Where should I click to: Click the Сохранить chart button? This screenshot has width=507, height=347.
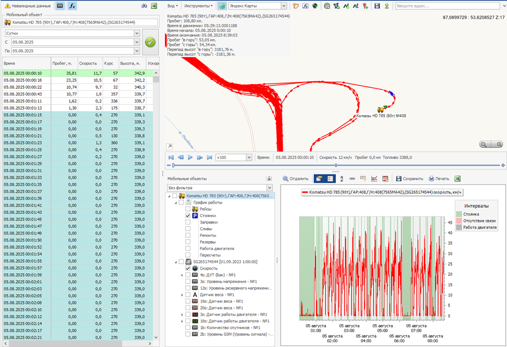coord(409,179)
